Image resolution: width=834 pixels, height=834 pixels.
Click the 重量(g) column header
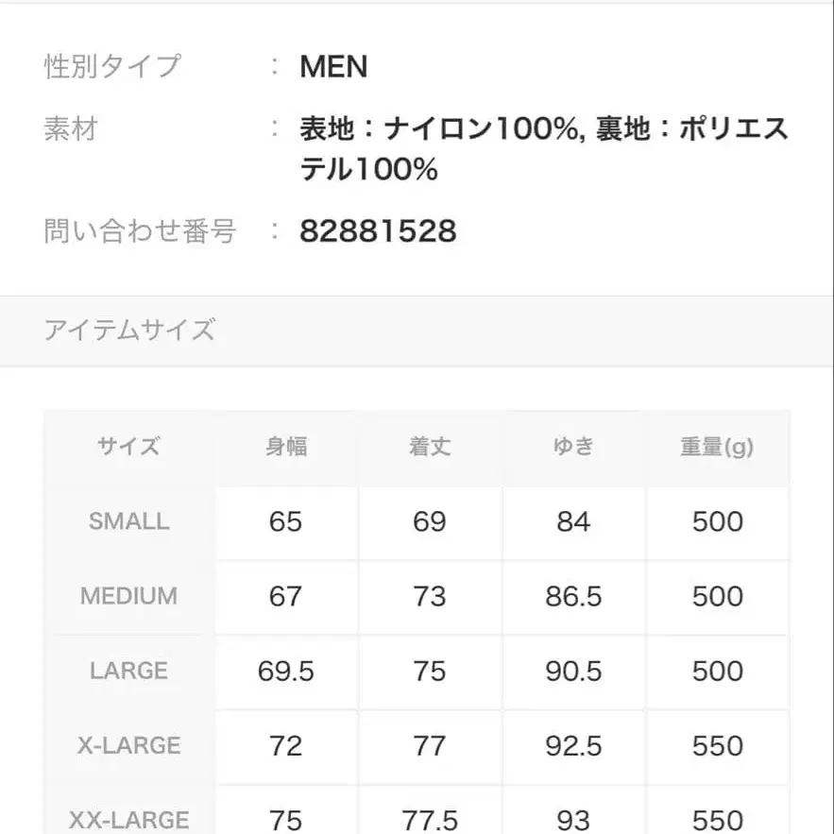pyautogui.click(x=717, y=447)
